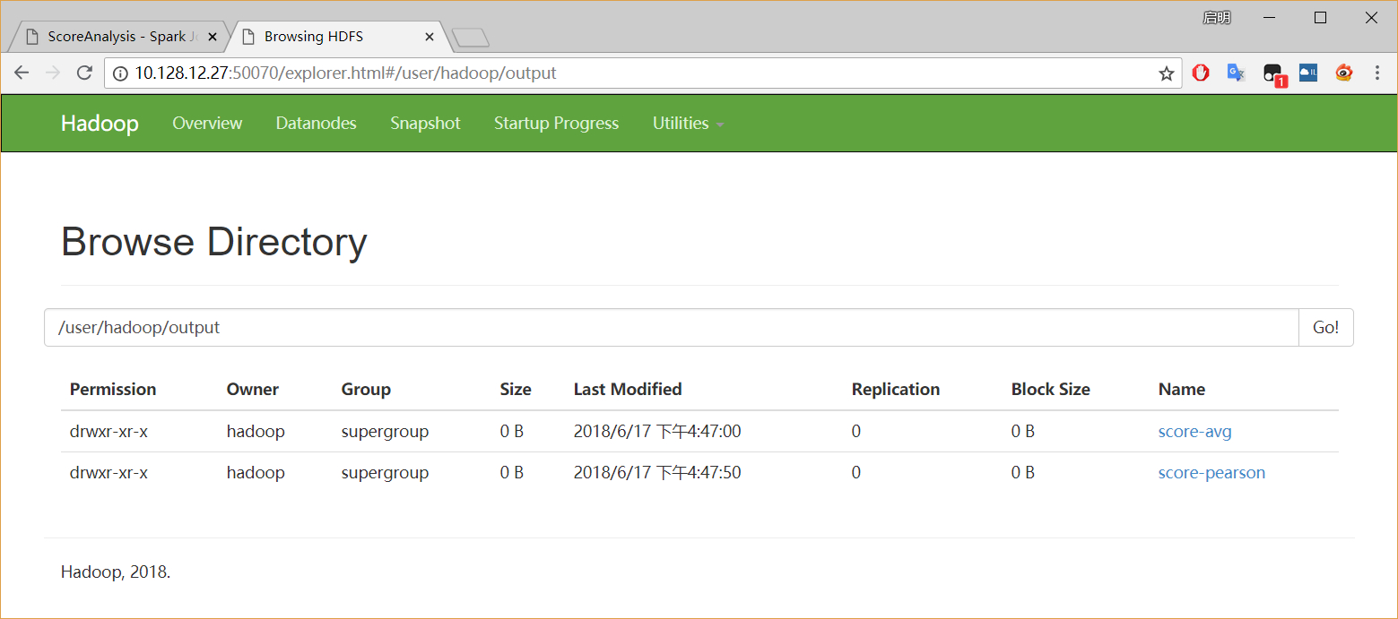The width and height of the screenshot is (1398, 619).
Task: Click the score-pearson row's drwxr-xr-x permission
Action: click(x=109, y=472)
